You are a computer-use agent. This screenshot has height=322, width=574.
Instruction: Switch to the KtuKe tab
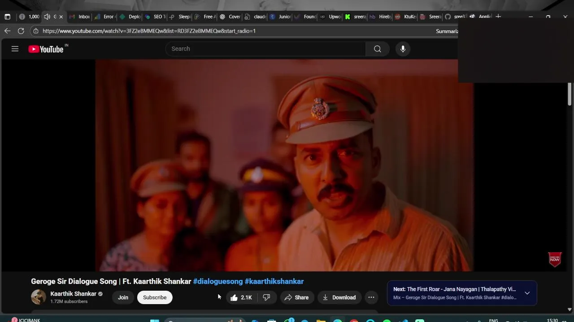point(405,17)
